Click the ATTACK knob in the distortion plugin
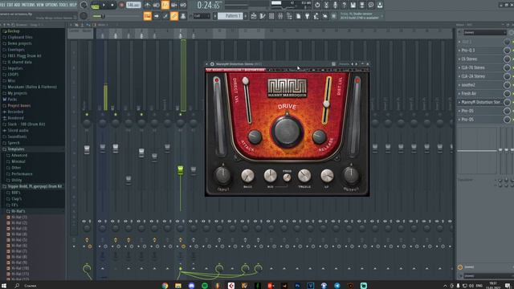 [255, 136]
